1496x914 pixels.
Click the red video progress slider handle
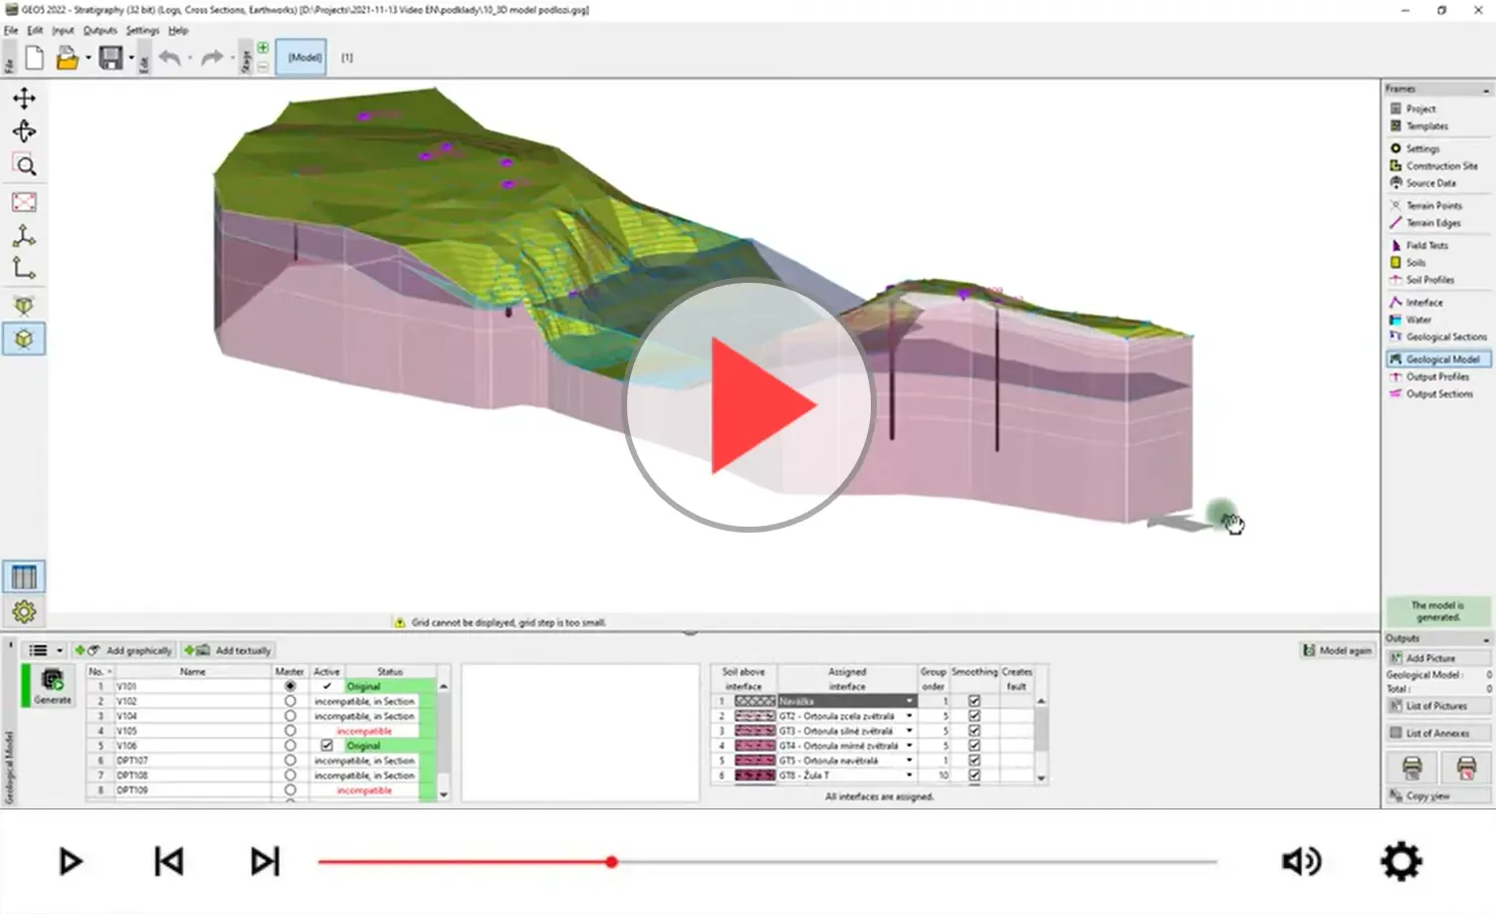coord(611,861)
